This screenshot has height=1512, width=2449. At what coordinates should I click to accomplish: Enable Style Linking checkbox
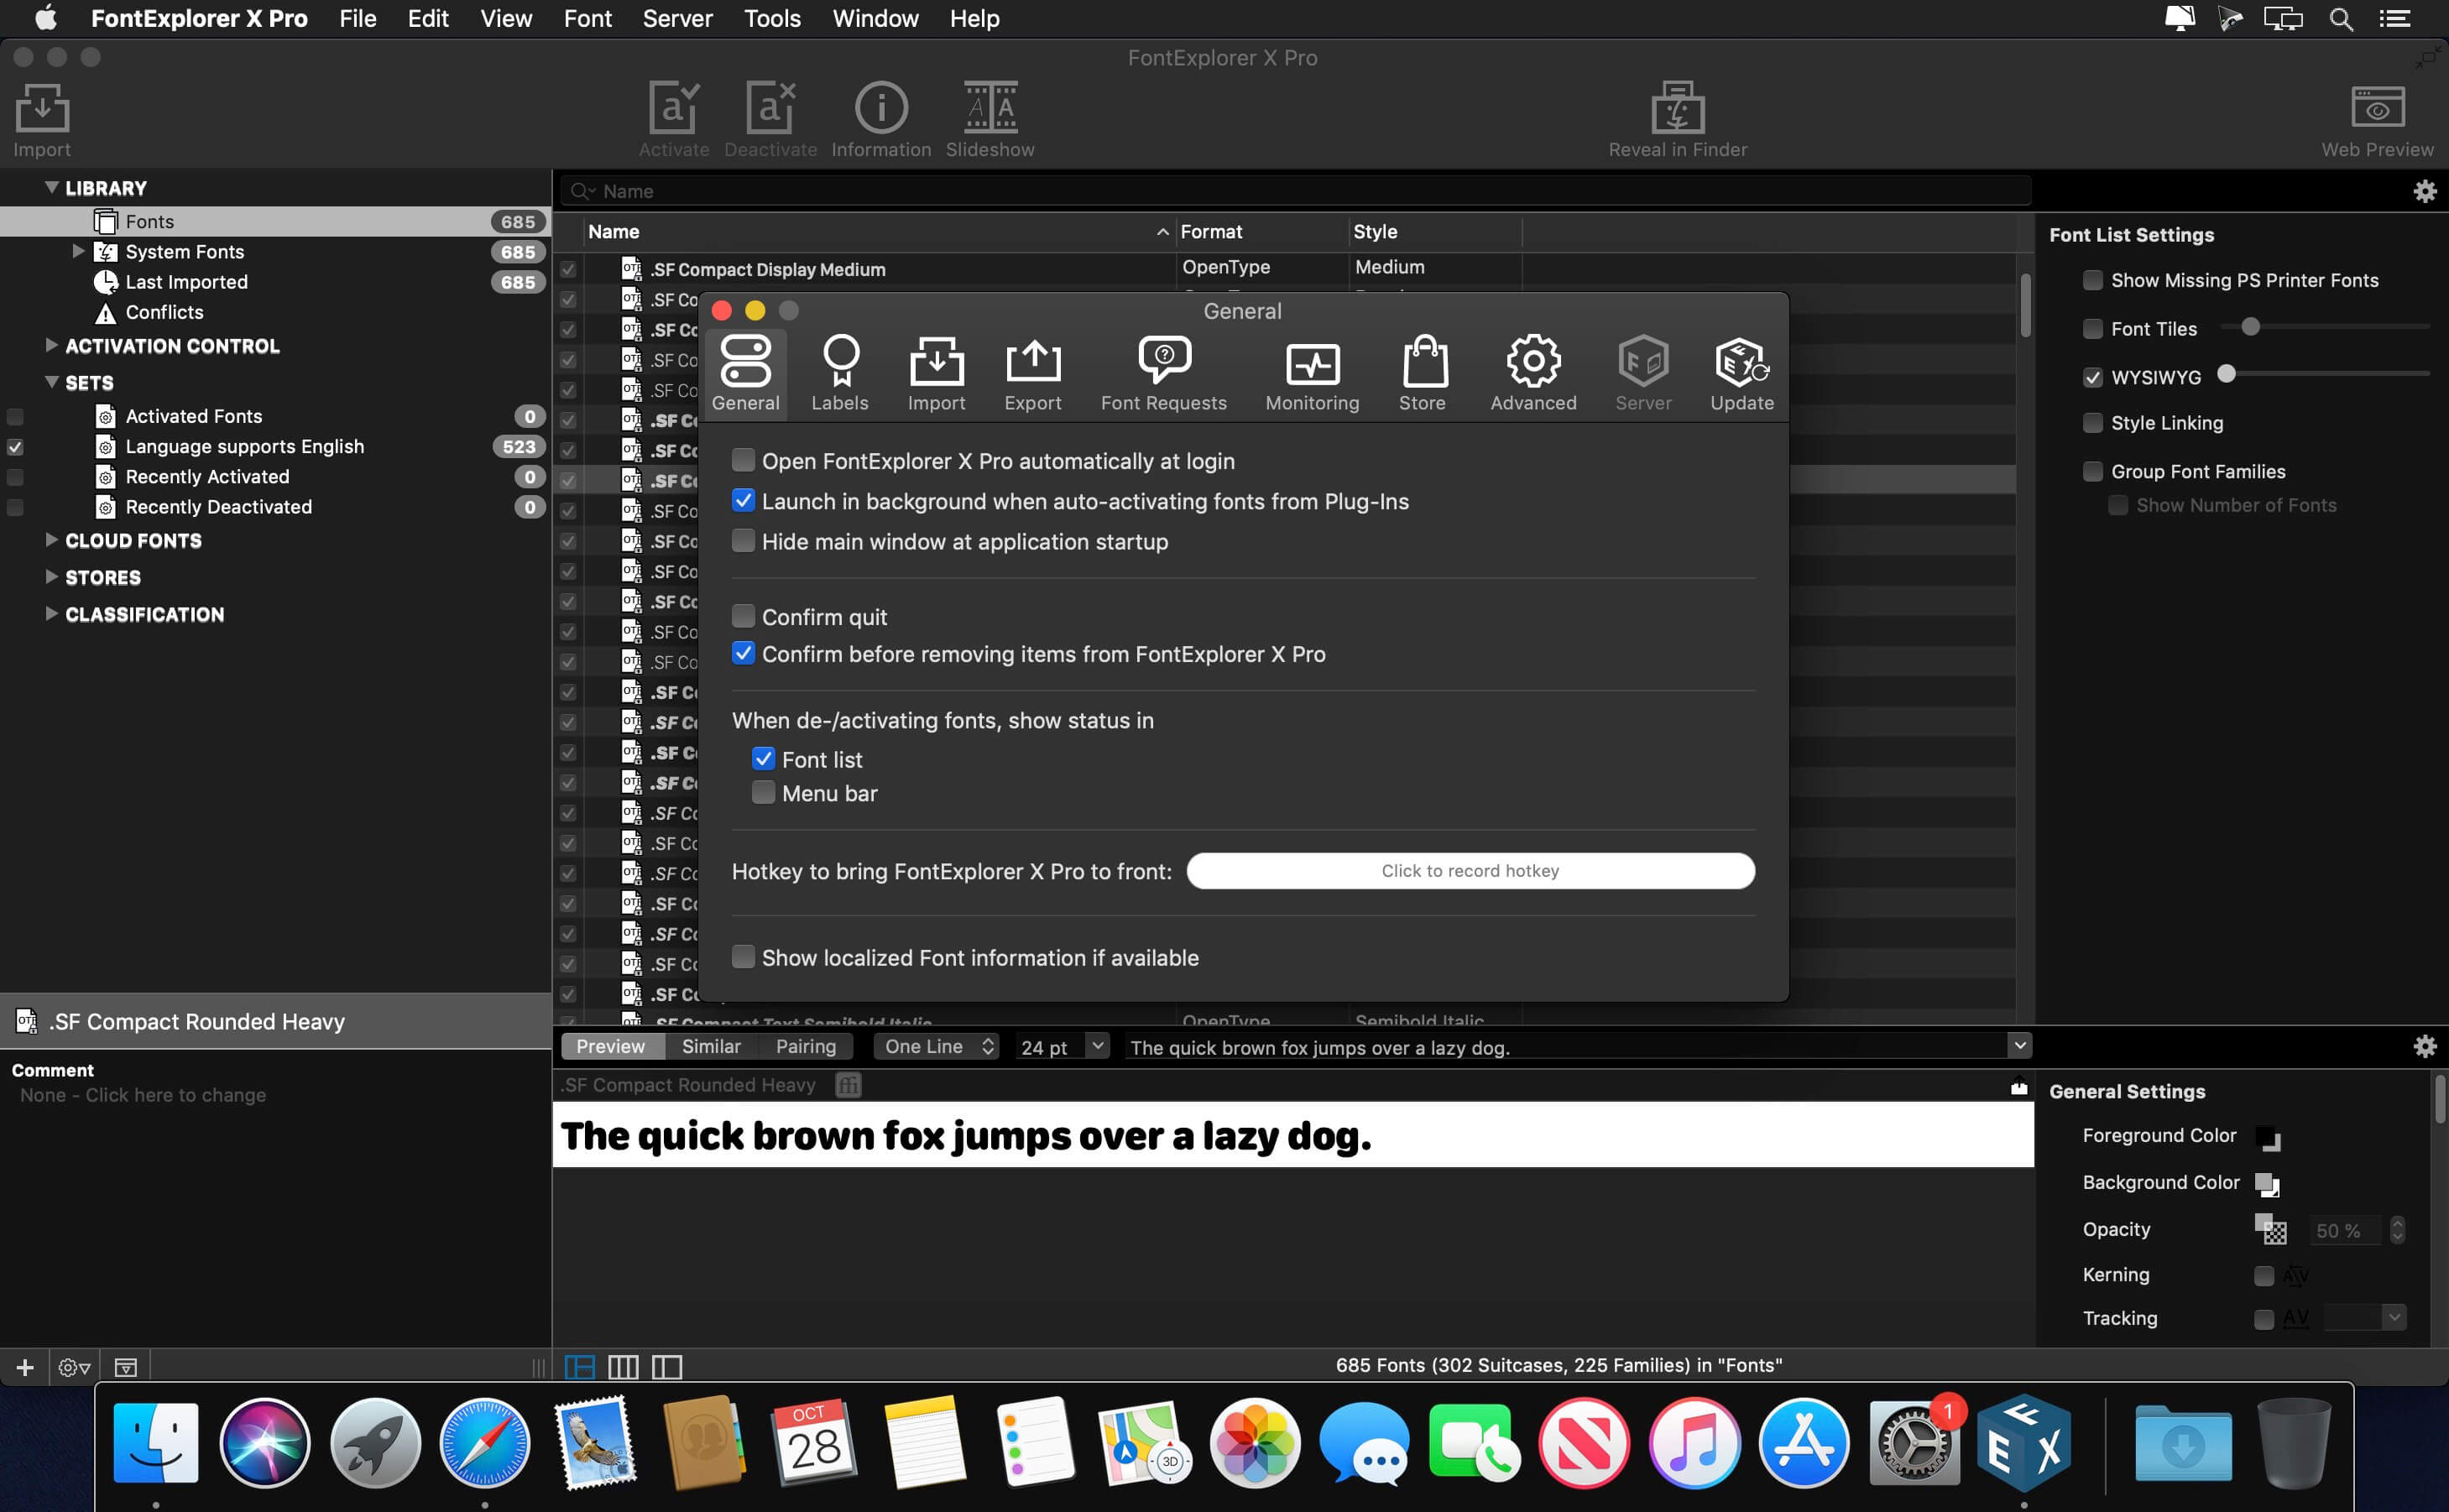tap(2092, 422)
